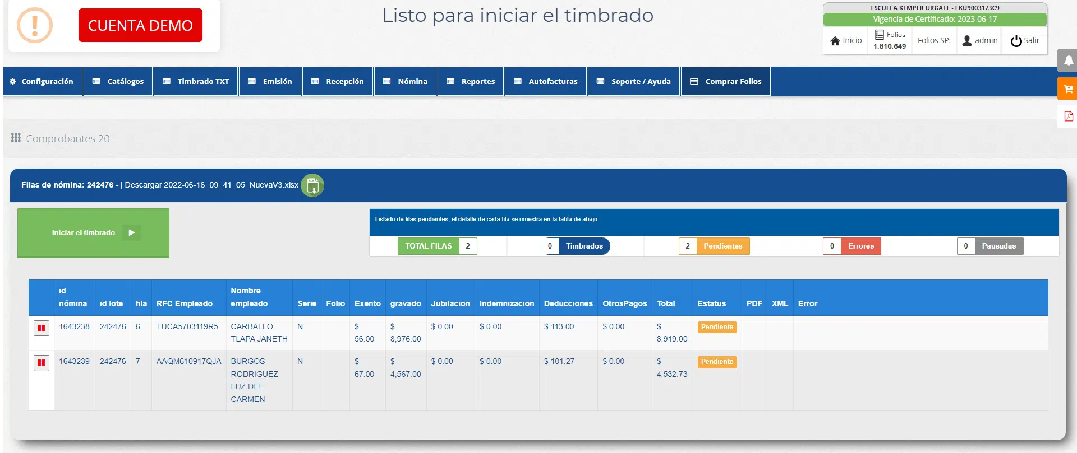Open the Nómina menu

click(x=406, y=81)
